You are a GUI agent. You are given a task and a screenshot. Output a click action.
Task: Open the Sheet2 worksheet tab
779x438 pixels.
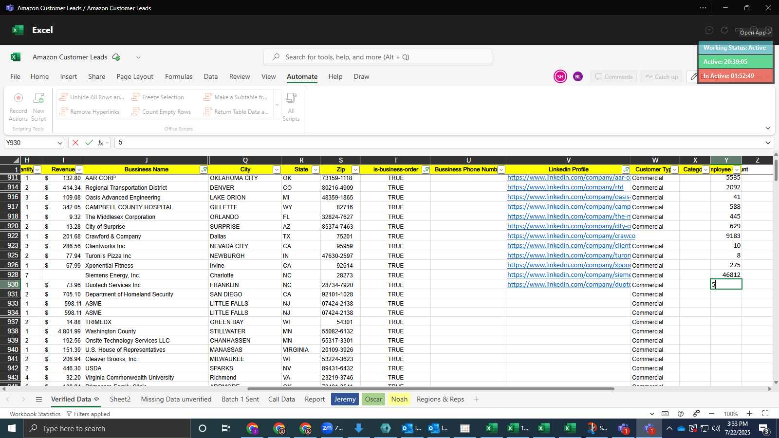coord(120,400)
